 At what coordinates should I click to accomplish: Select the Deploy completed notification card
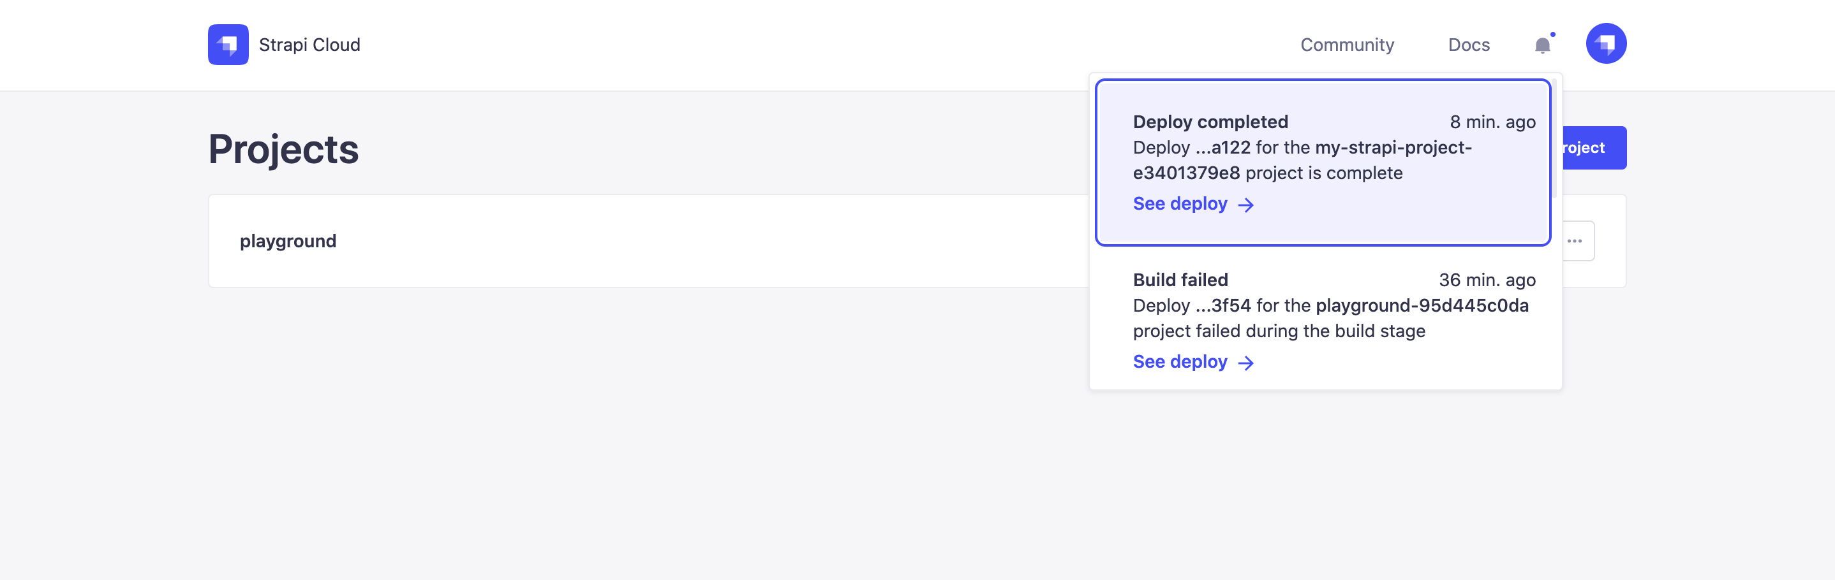tap(1323, 163)
